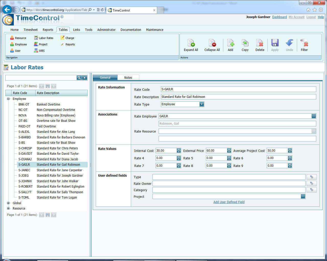Open the Labor Rates navigation item

[x=44, y=38]
